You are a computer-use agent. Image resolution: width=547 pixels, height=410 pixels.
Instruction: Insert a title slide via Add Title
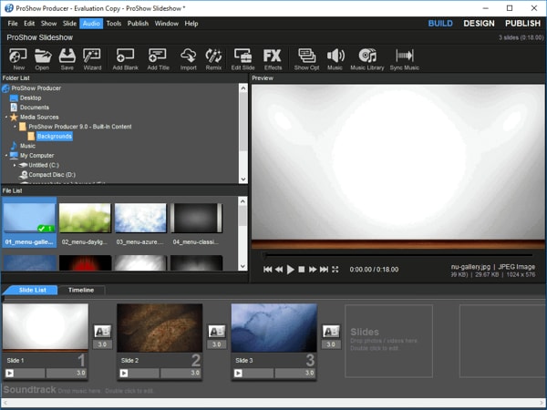coord(158,59)
